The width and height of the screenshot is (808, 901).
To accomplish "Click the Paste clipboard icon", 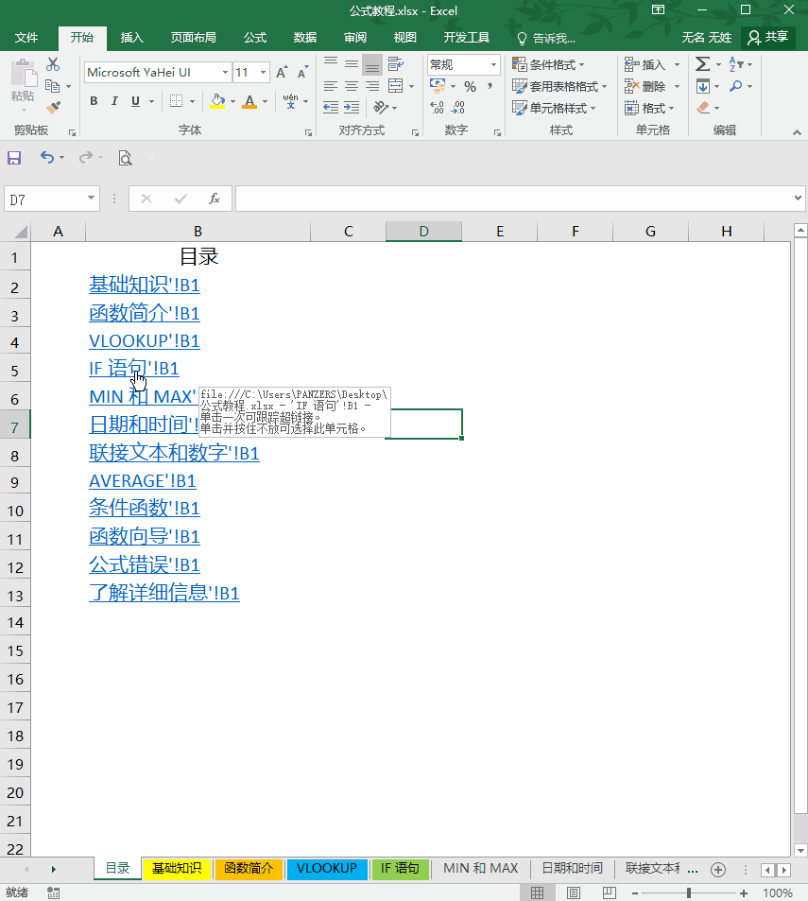I will click(x=24, y=74).
